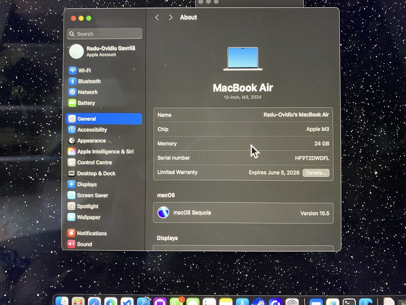This screenshot has height=305, width=406.
Task: Click the MacBook Air laptop image
Action: pyautogui.click(x=243, y=59)
